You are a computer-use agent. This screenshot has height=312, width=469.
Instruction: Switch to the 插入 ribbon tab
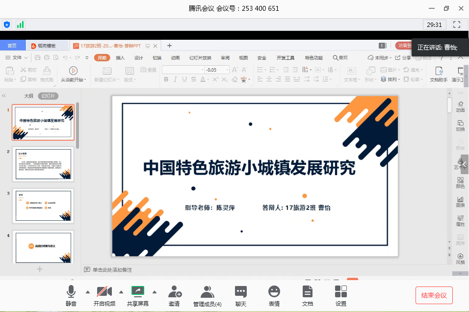(120, 57)
